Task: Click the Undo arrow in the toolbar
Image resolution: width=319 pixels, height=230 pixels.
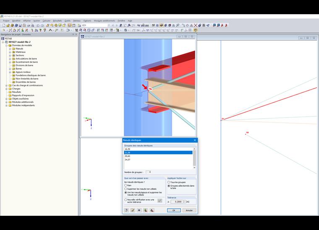Action: pyautogui.click(x=38, y=26)
